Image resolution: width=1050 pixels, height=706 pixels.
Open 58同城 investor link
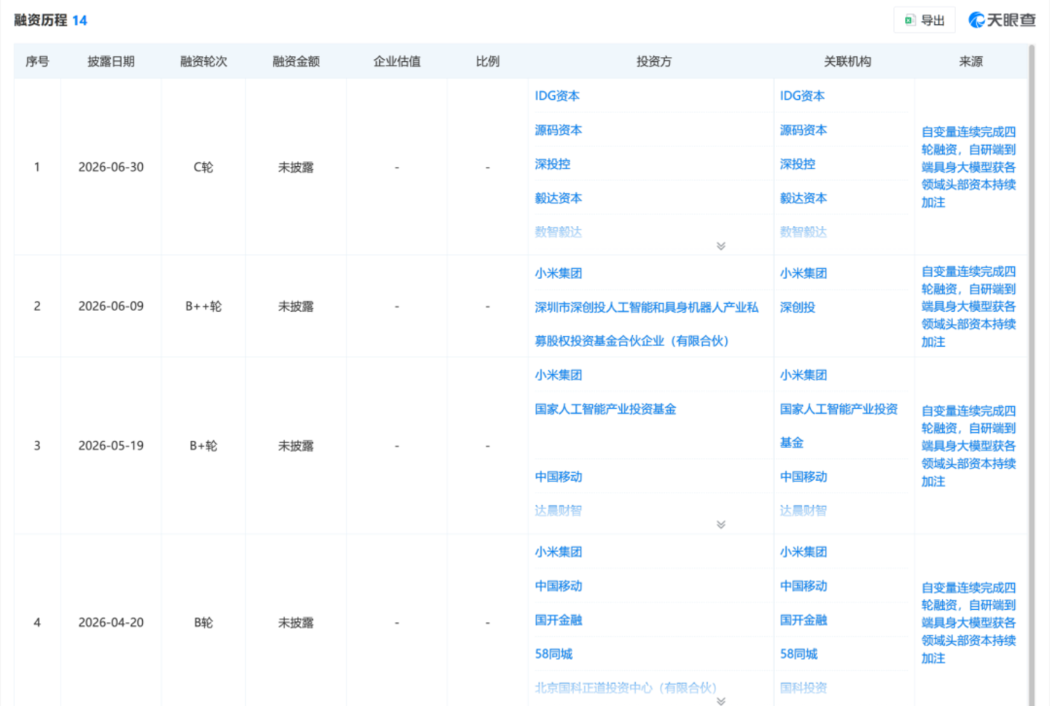[x=553, y=654]
